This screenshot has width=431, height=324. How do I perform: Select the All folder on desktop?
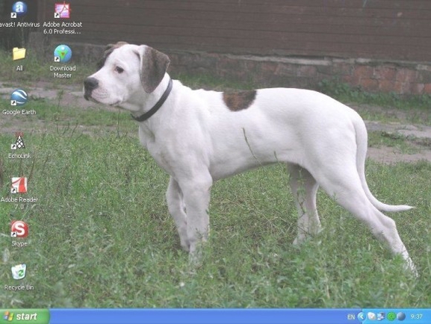tap(19, 54)
